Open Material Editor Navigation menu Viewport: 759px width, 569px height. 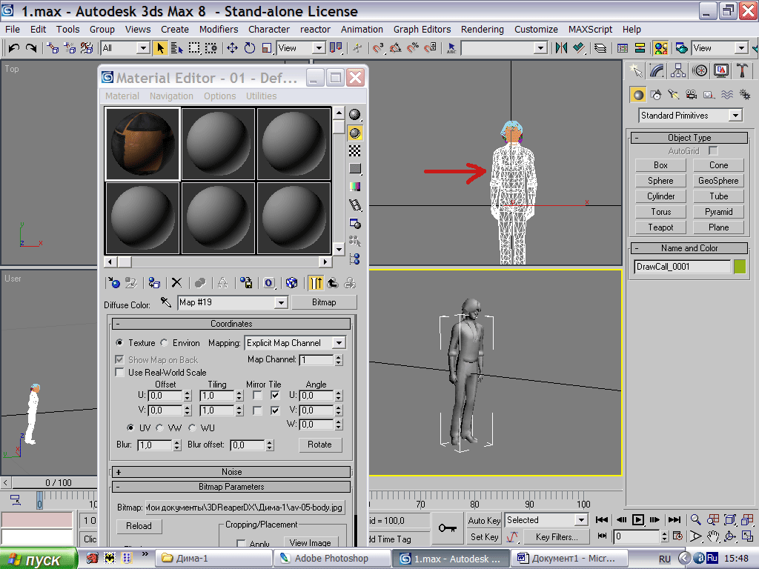click(x=171, y=96)
